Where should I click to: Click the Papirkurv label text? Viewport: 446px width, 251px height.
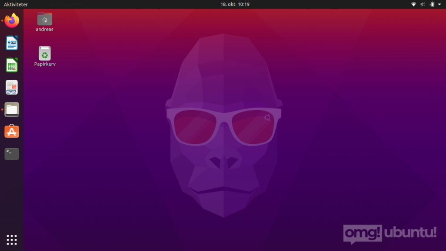[45, 64]
